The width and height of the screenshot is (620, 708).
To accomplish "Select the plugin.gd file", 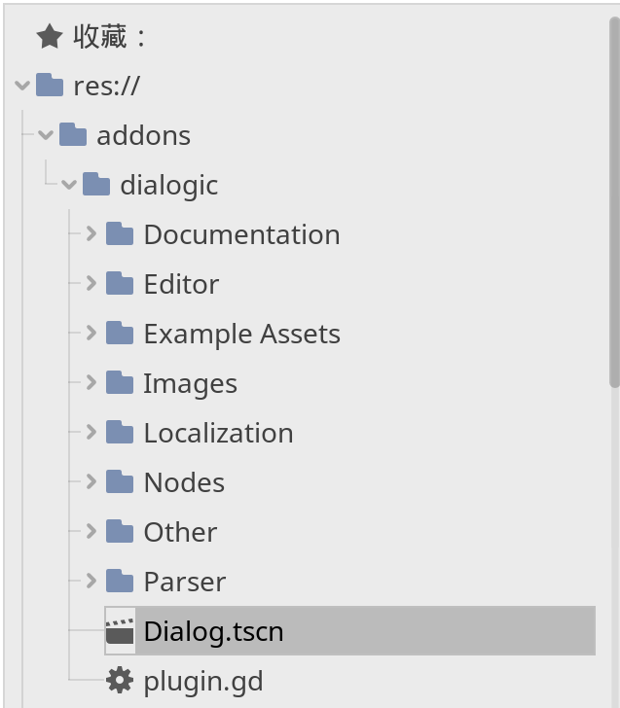I will tap(203, 681).
